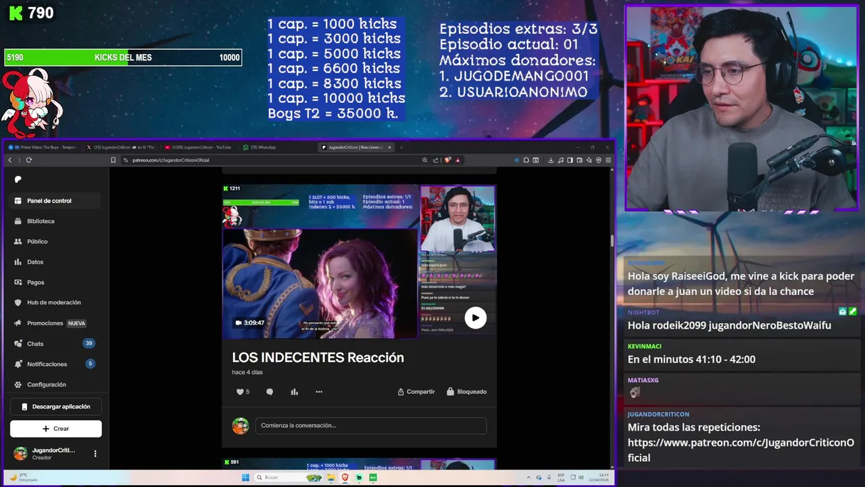Viewport: 865px width, 487px height.
Task: Switch to the YouTube JugandorCriticon tab
Action: click(199, 147)
